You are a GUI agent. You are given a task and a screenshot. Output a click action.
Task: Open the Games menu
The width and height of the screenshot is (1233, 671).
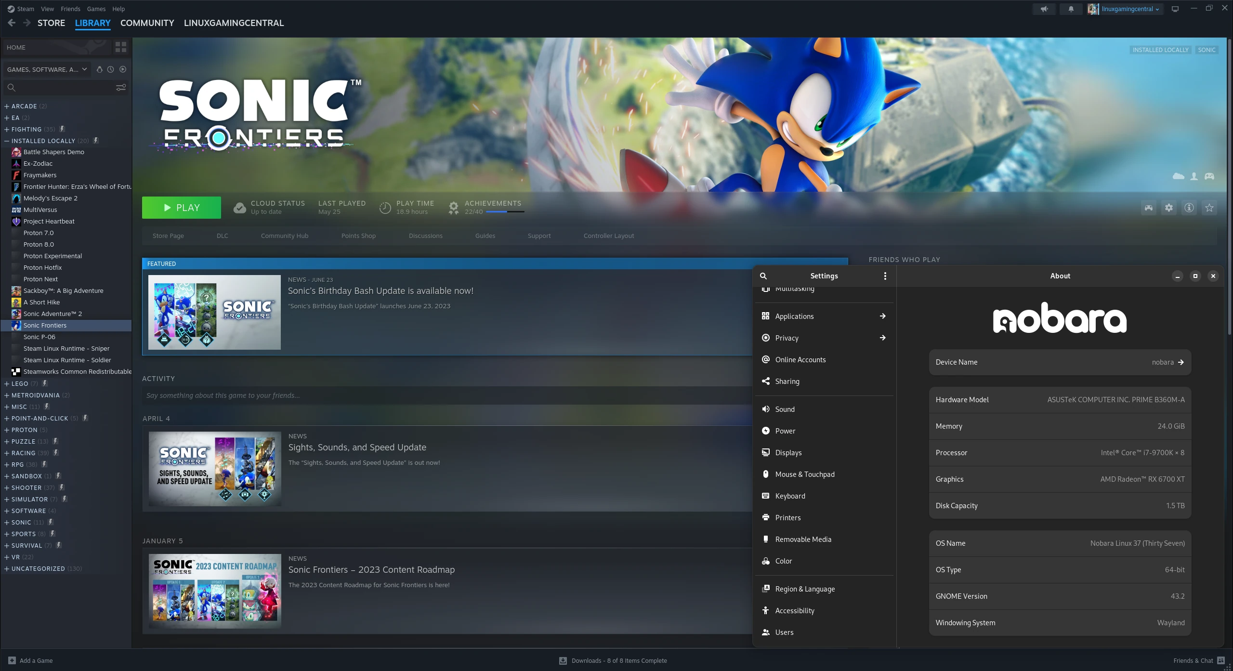[x=96, y=9]
